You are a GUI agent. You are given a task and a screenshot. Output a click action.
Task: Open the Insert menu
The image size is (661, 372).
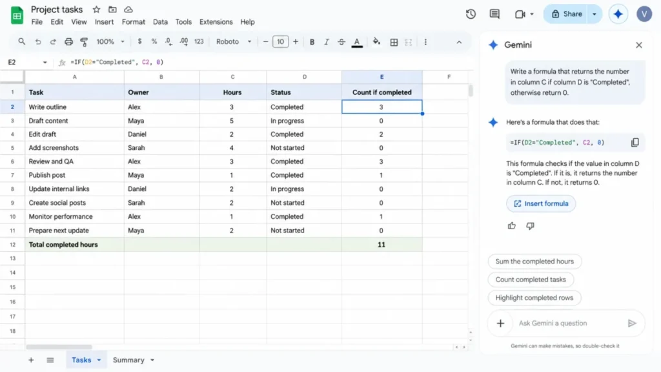coord(104,22)
